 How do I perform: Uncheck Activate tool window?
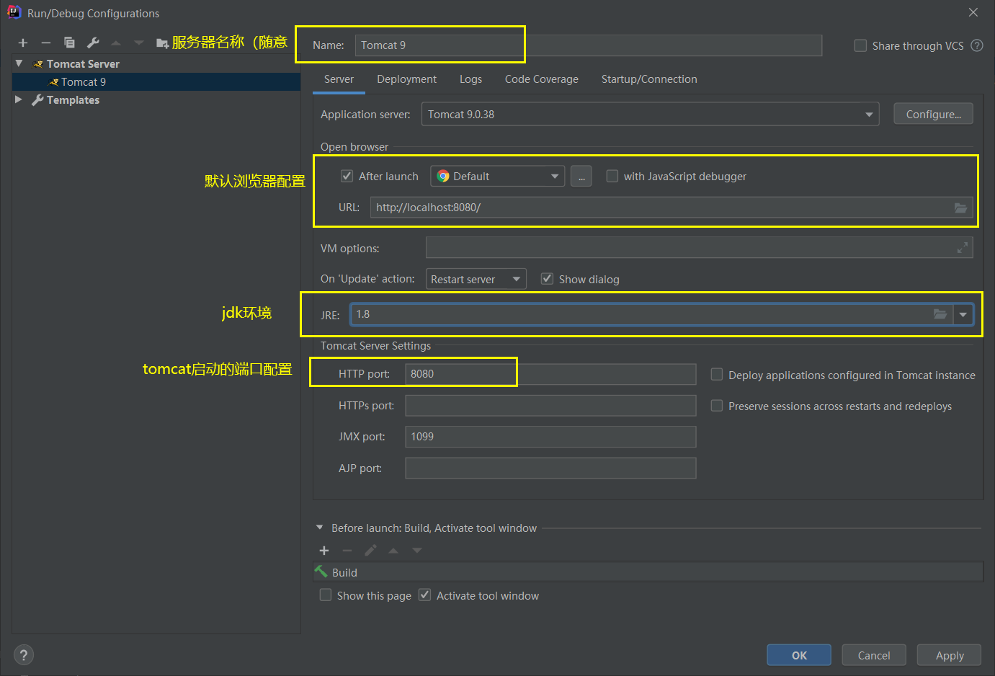pos(424,595)
